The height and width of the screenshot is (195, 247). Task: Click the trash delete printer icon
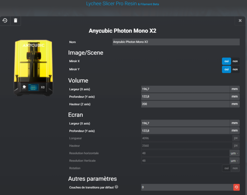pyautogui.click(x=15, y=21)
